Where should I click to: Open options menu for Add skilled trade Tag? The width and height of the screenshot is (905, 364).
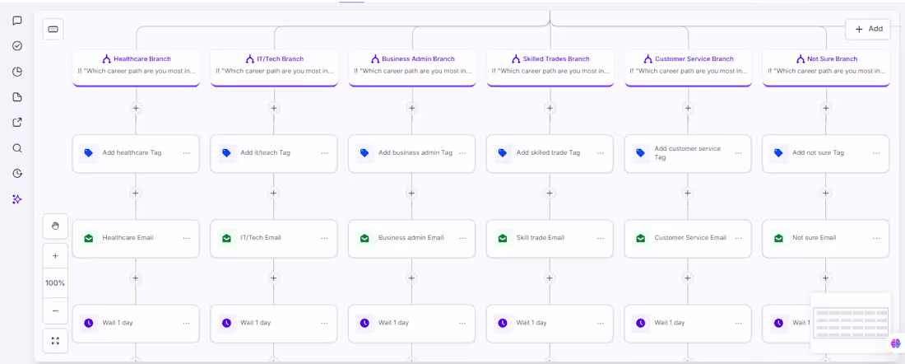pyautogui.click(x=601, y=153)
